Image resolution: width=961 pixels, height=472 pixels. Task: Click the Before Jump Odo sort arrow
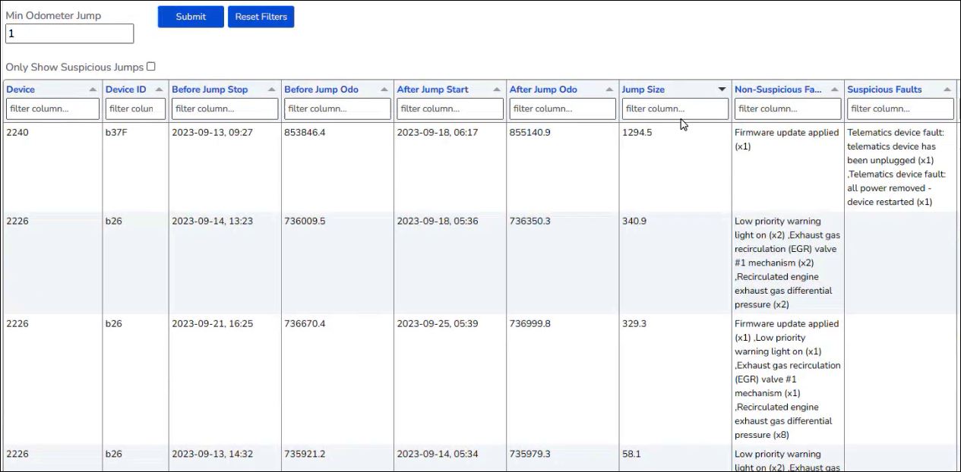(x=384, y=90)
